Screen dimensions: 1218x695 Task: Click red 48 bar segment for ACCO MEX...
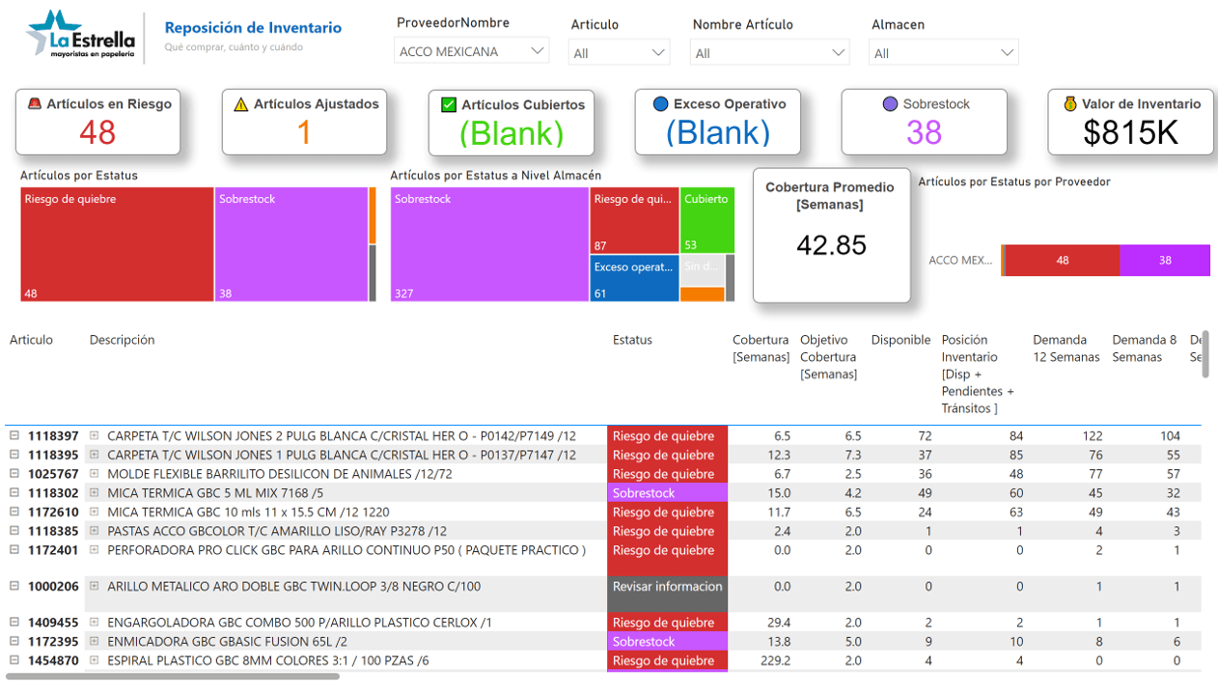[1063, 261]
